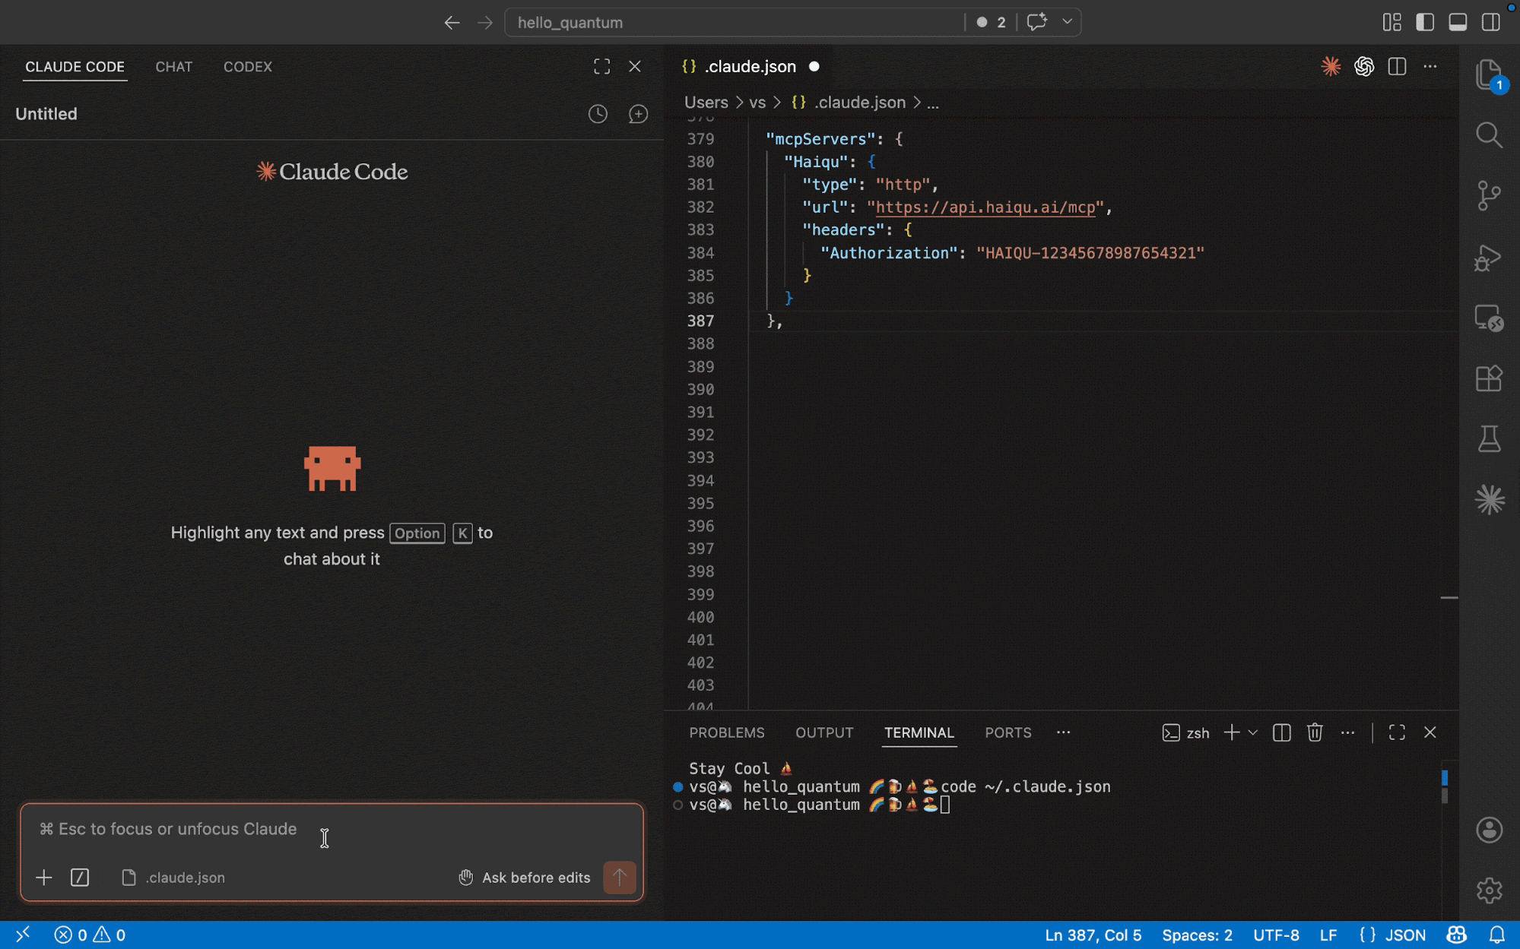Image resolution: width=1520 pixels, height=949 pixels.
Task: Toggle the secondary side bar
Action: coord(1491,23)
